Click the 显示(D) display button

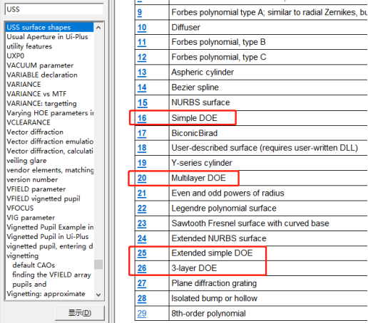[x=80, y=313]
